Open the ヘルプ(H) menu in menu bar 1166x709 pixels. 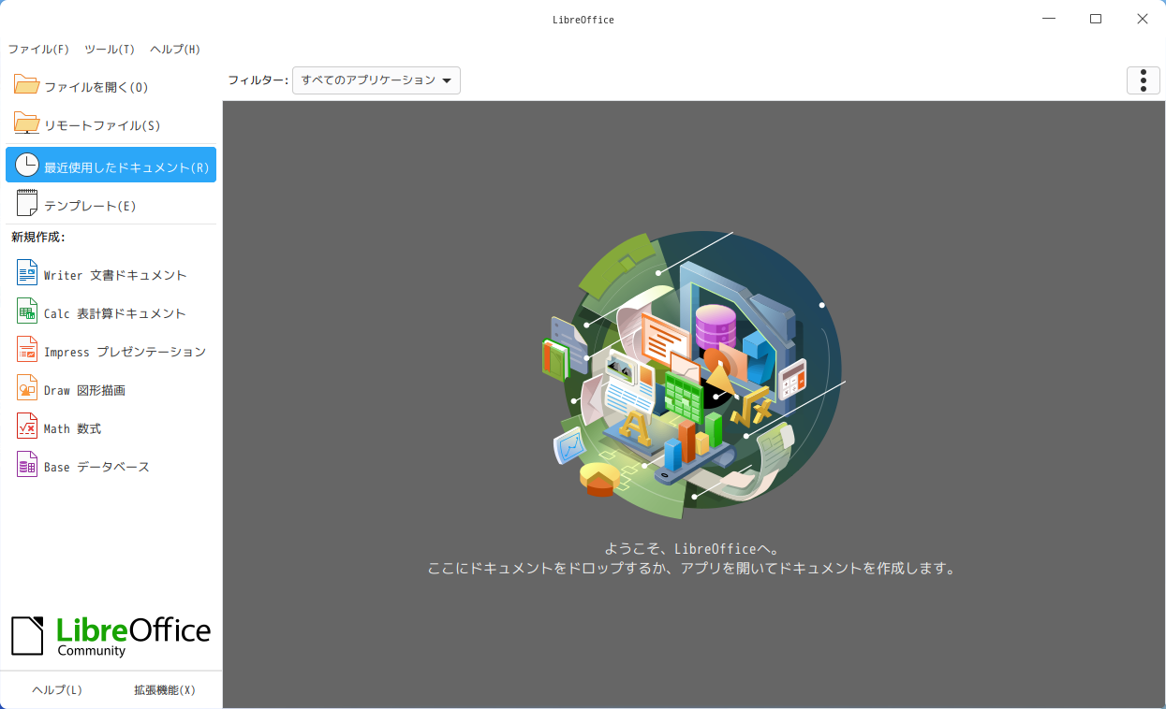tap(175, 50)
